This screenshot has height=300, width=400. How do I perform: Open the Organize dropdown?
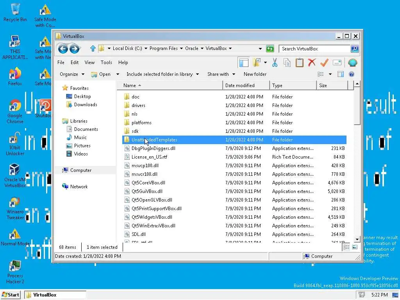coord(72,74)
